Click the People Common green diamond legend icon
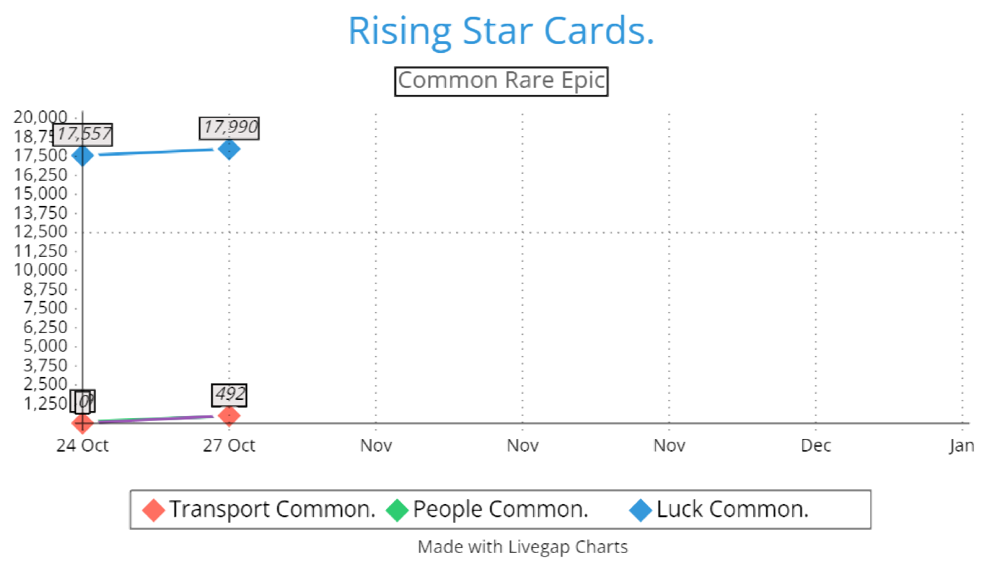The height and width of the screenshot is (564, 1007). click(x=397, y=510)
